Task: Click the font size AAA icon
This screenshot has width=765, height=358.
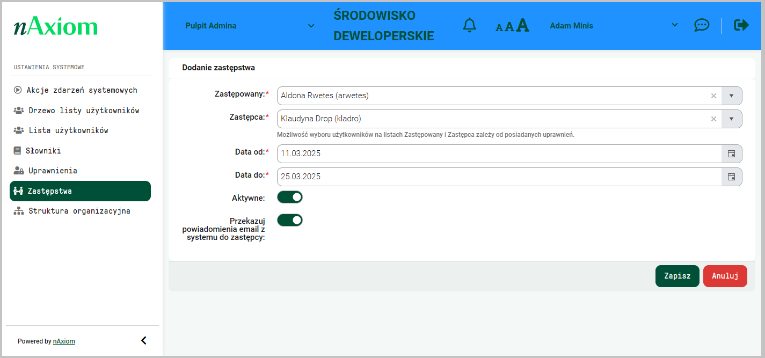Action: pyautogui.click(x=512, y=26)
